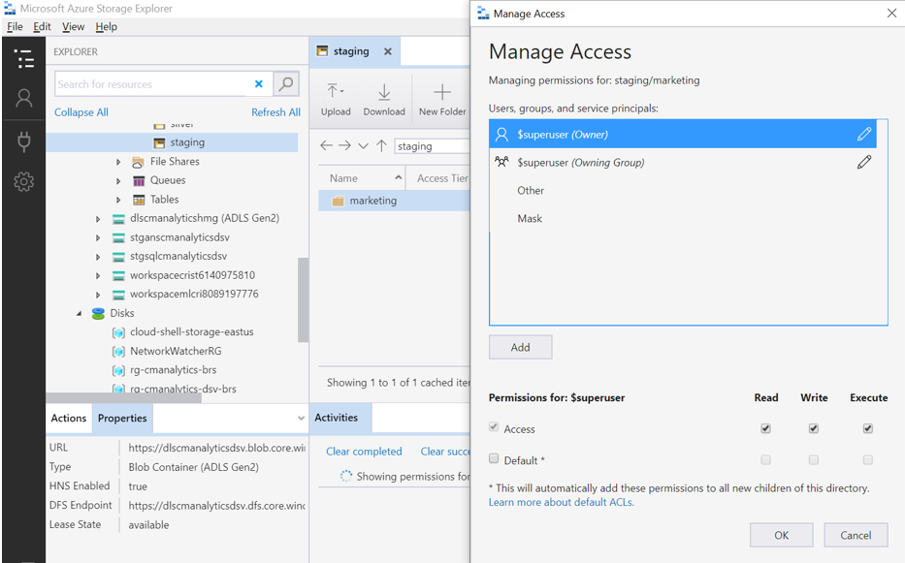Toggle Execute for Access permissions
The height and width of the screenshot is (563, 905).
click(867, 428)
